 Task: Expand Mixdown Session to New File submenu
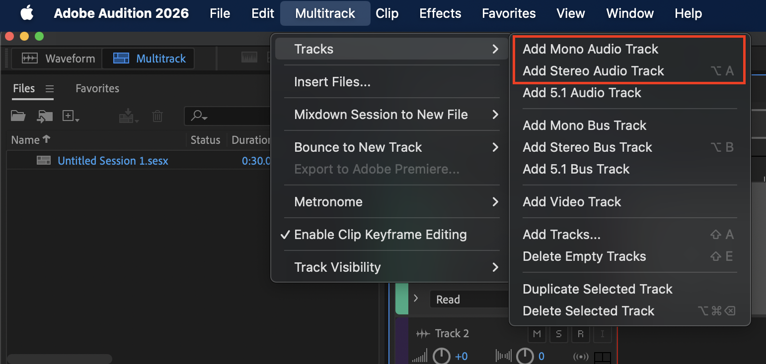pos(391,115)
